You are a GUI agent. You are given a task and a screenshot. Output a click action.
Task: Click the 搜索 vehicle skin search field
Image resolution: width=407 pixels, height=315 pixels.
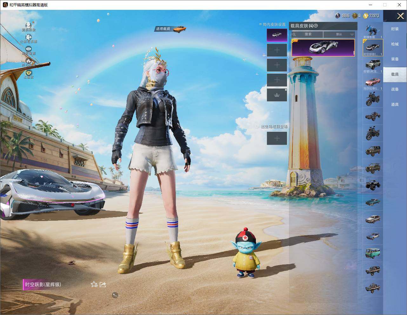(x=307, y=34)
